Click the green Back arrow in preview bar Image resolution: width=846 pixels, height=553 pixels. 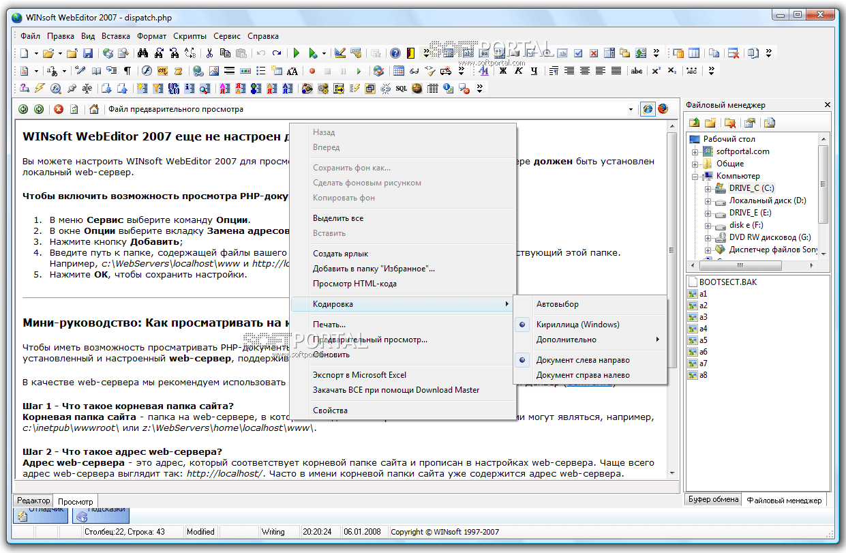[x=23, y=109]
